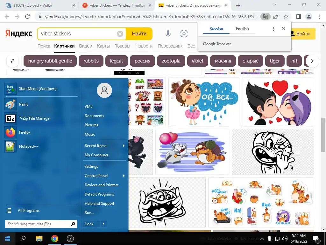Screen dimensions: 326x245
Task: Click the Start menu search field
Action: pyautogui.click(x=41, y=224)
